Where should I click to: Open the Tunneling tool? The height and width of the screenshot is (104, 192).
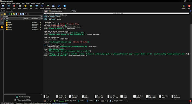(x=48, y=6)
